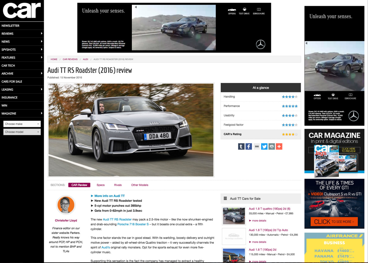Share article on Tumblr

click(x=241, y=147)
